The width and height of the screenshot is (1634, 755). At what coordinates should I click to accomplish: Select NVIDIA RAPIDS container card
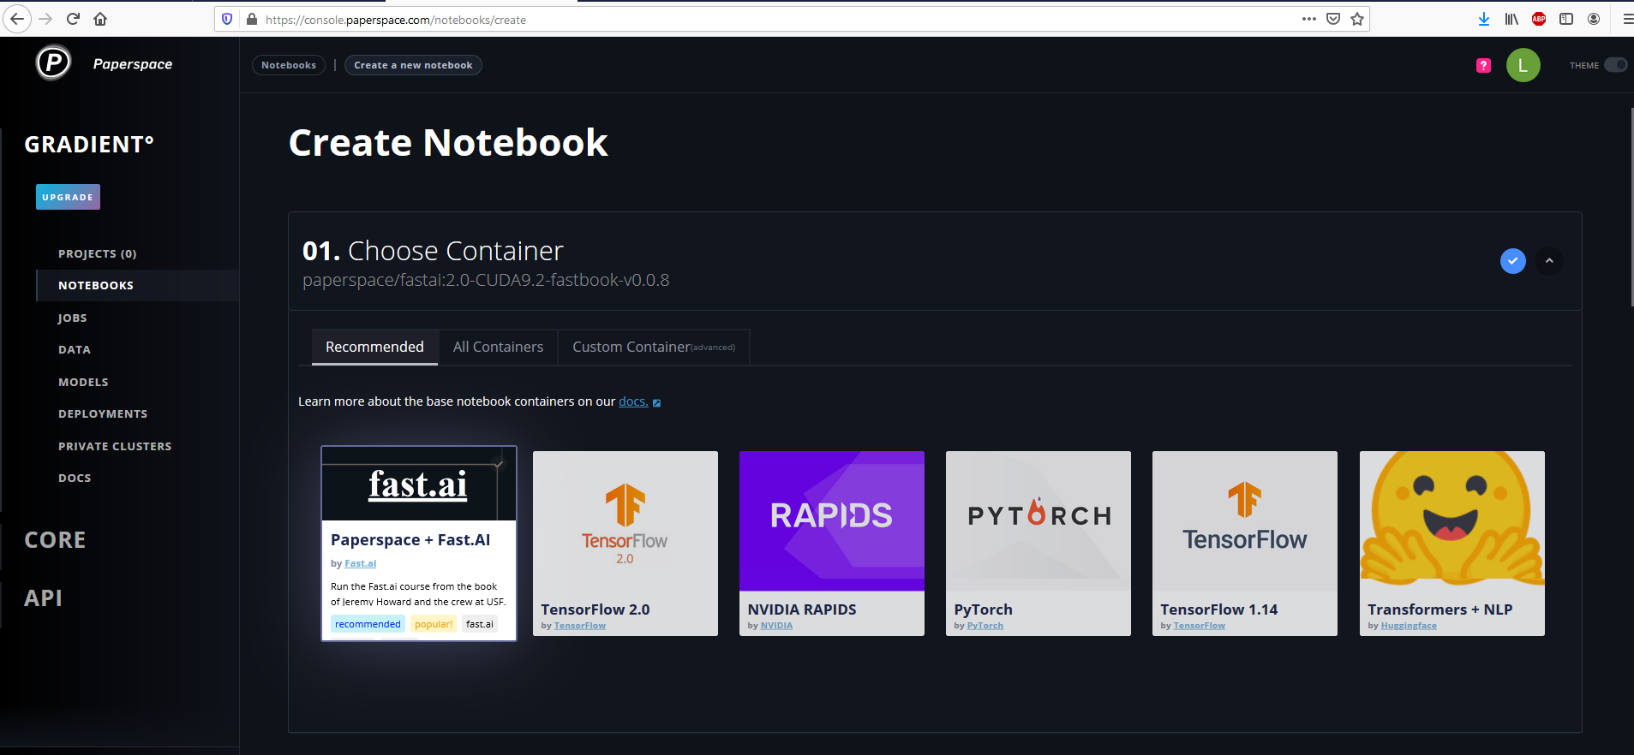pyautogui.click(x=832, y=544)
